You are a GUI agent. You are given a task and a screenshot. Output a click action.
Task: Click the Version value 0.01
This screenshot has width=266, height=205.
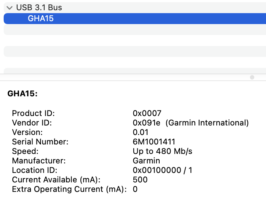(x=141, y=132)
